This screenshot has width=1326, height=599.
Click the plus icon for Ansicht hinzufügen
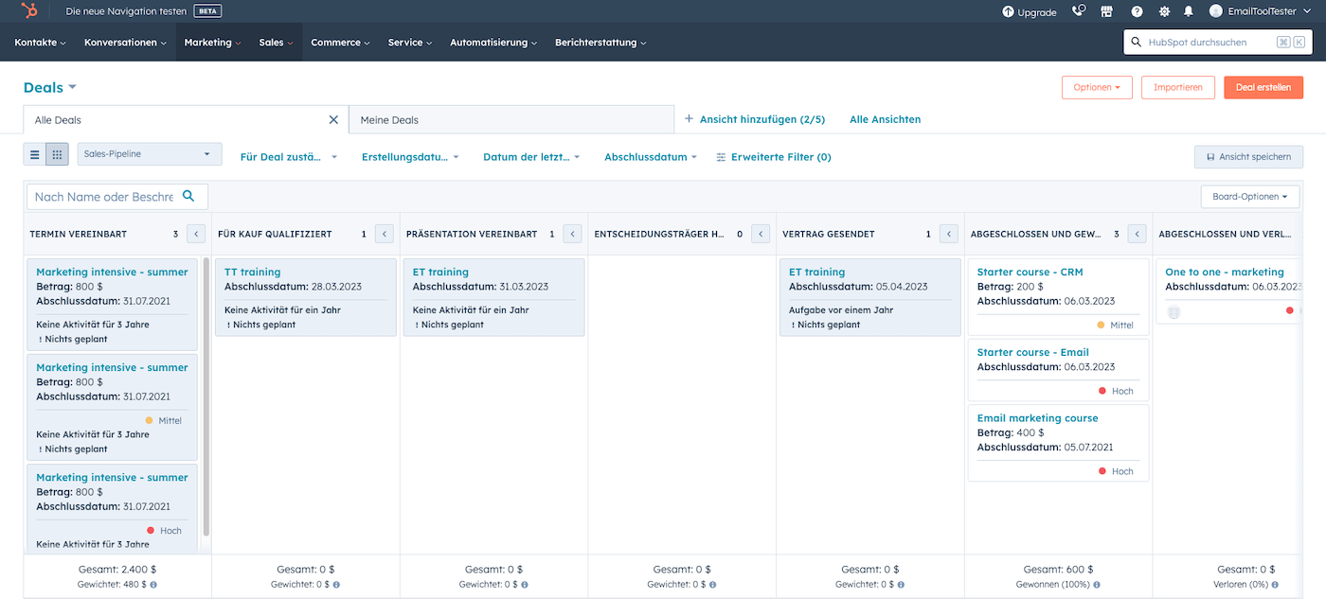[x=689, y=119]
